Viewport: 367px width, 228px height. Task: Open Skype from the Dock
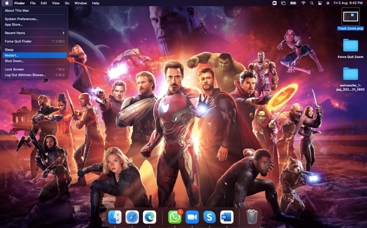(x=209, y=217)
